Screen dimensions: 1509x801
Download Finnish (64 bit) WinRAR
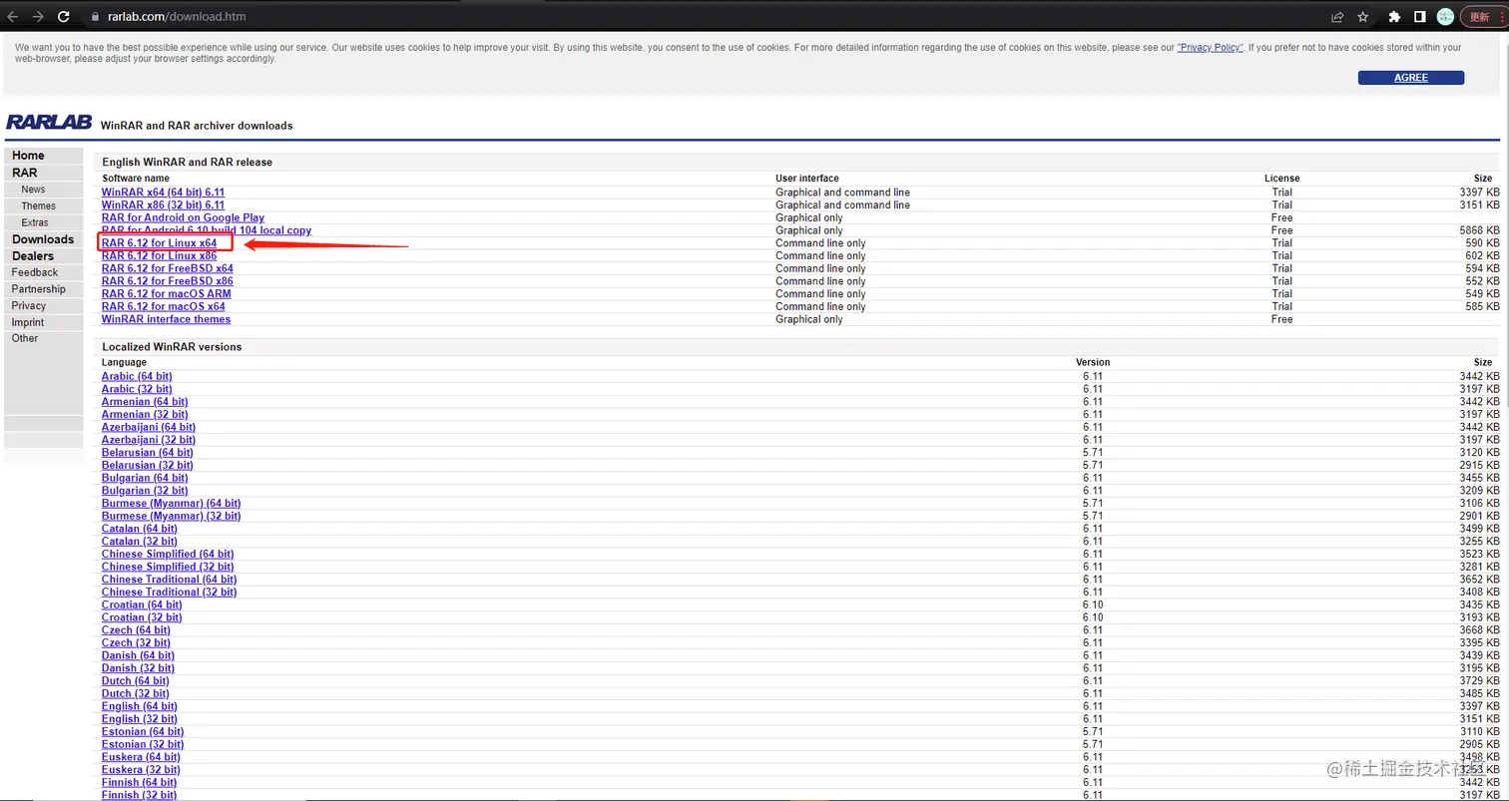[139, 782]
